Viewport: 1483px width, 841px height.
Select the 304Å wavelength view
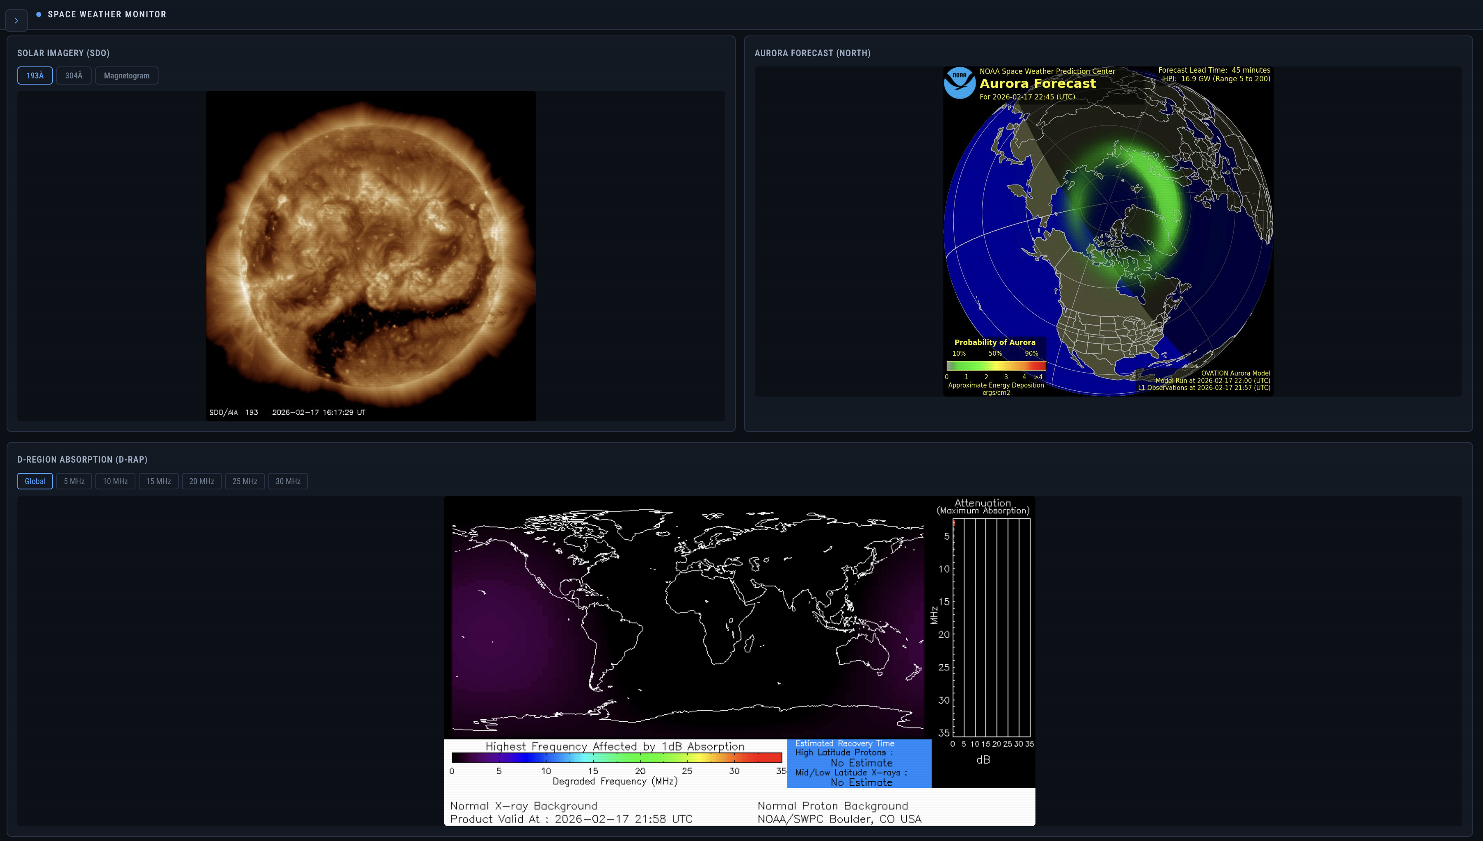pyautogui.click(x=73, y=75)
